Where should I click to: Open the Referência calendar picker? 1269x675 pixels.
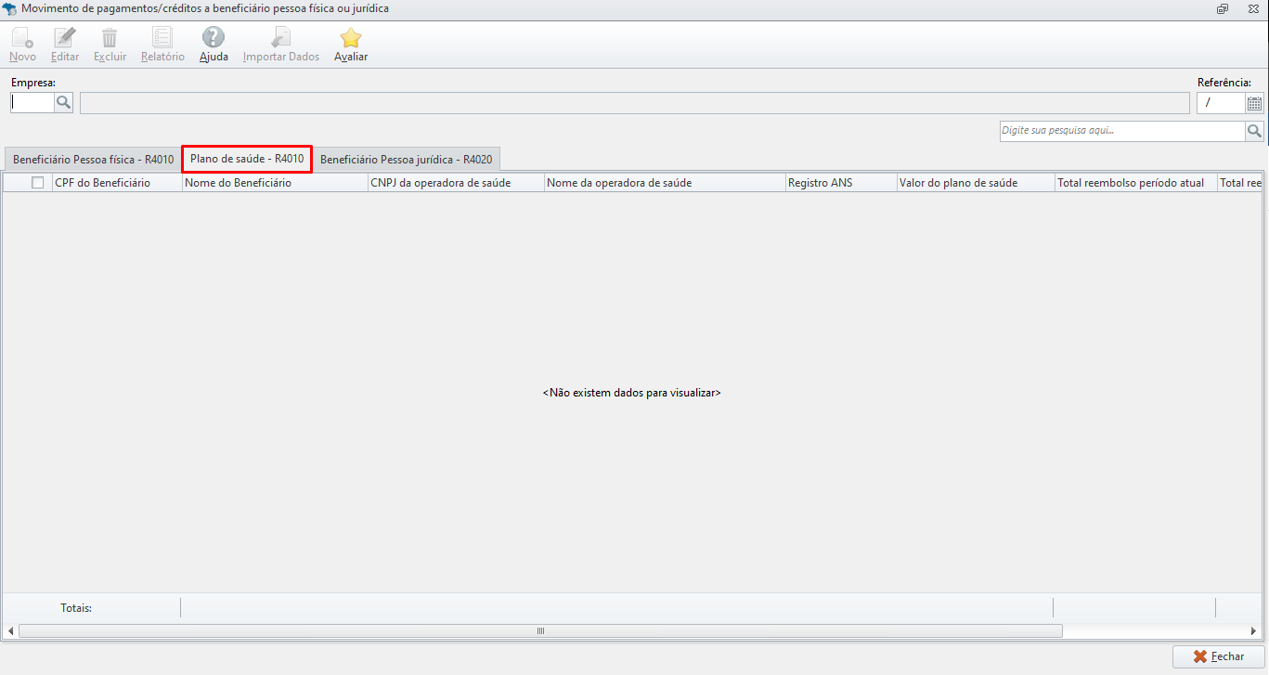point(1254,103)
